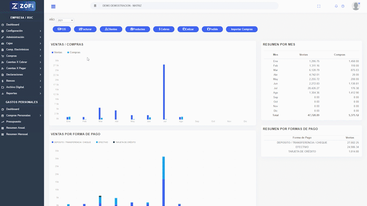This screenshot has height=206, width=367.
Task: Open Resumen Anual in sidebar
Action: tap(15, 128)
